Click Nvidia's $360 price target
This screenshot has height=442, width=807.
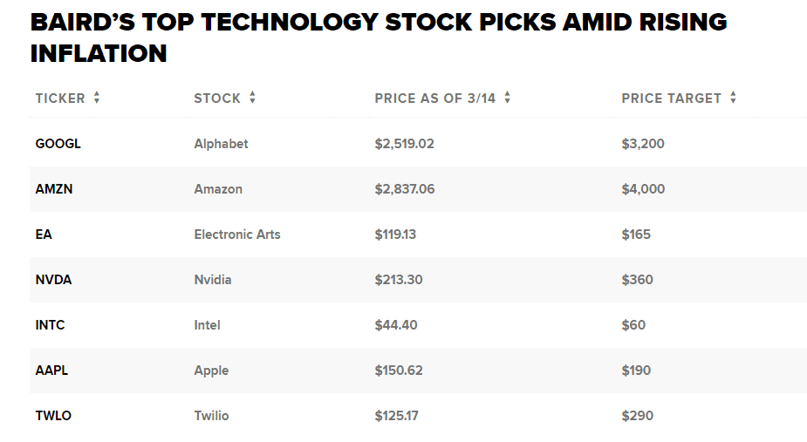637,280
